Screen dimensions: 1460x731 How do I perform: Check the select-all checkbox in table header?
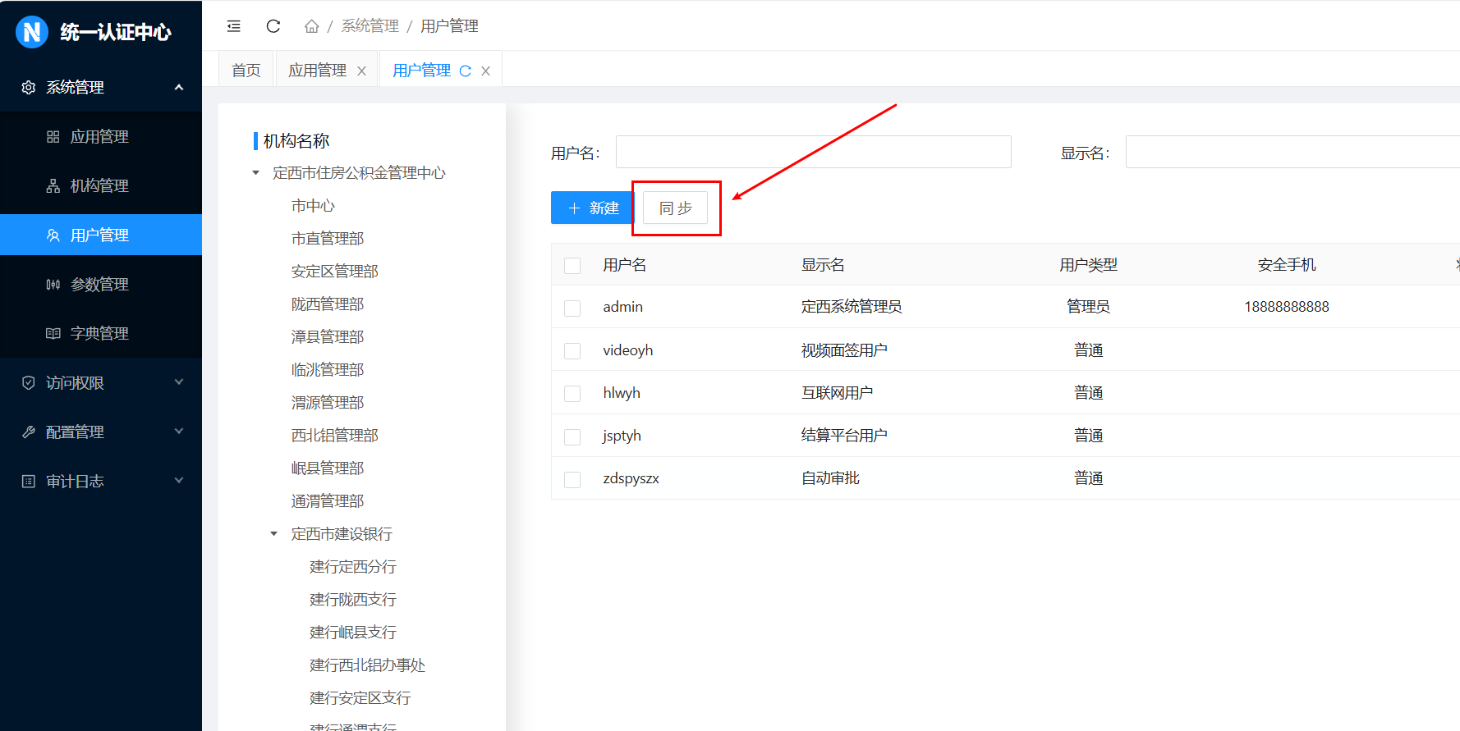(x=572, y=265)
